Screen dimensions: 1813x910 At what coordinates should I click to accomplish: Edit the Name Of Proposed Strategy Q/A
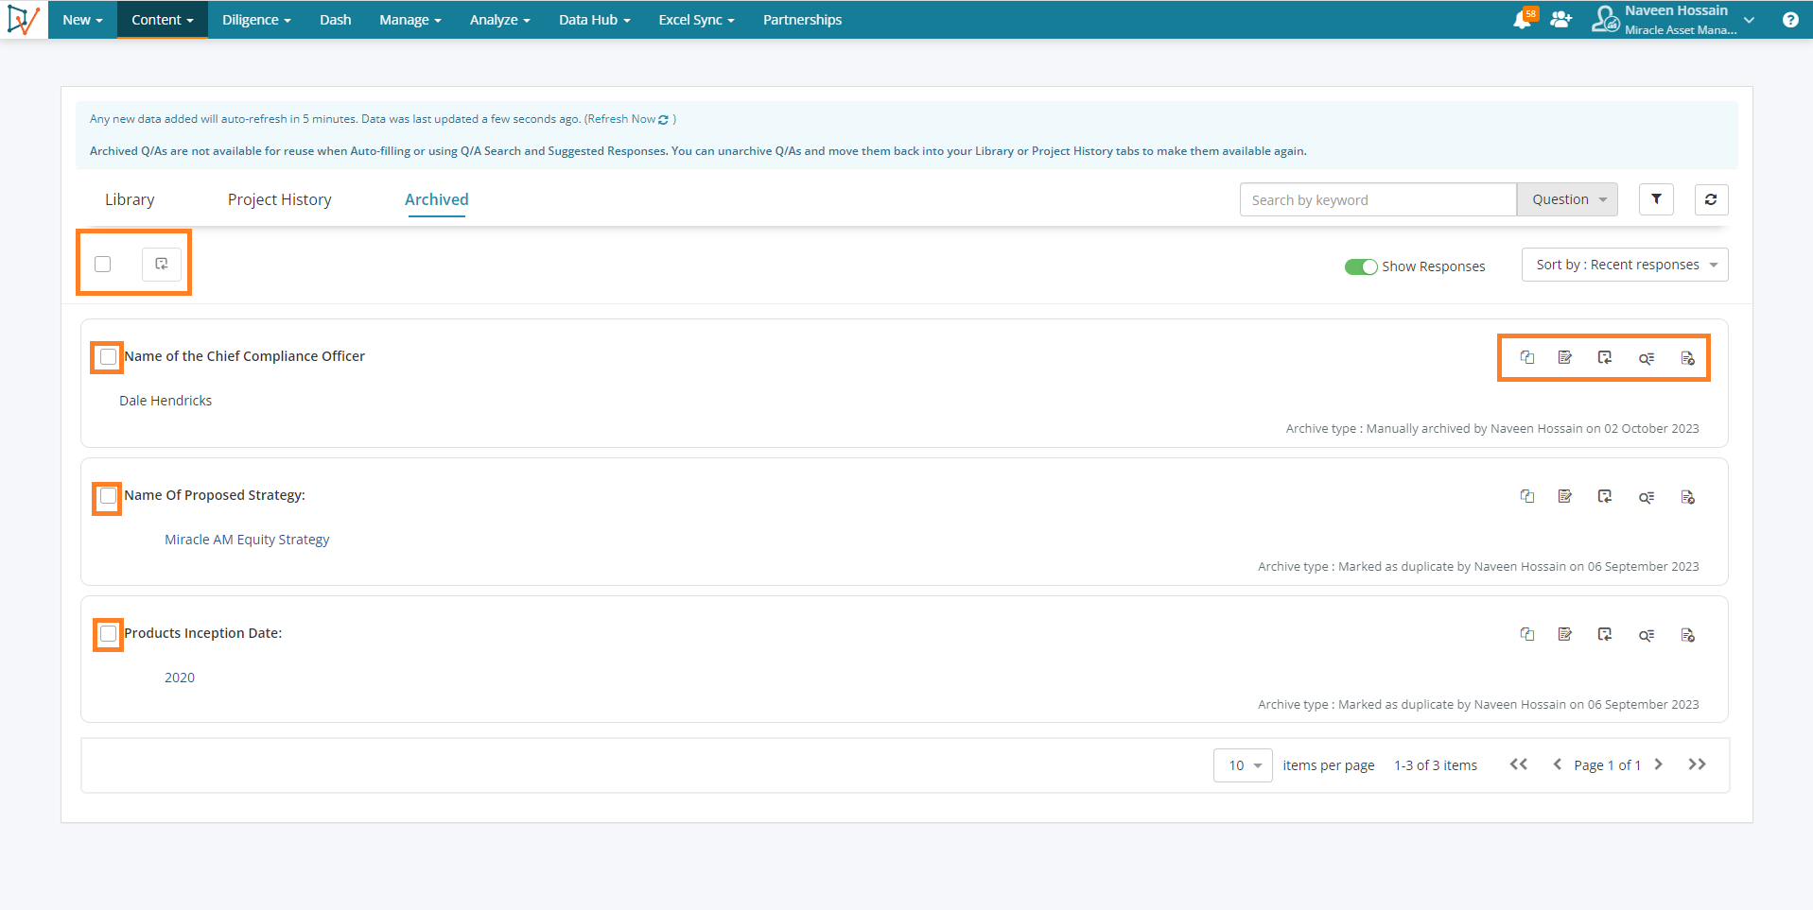1565,496
